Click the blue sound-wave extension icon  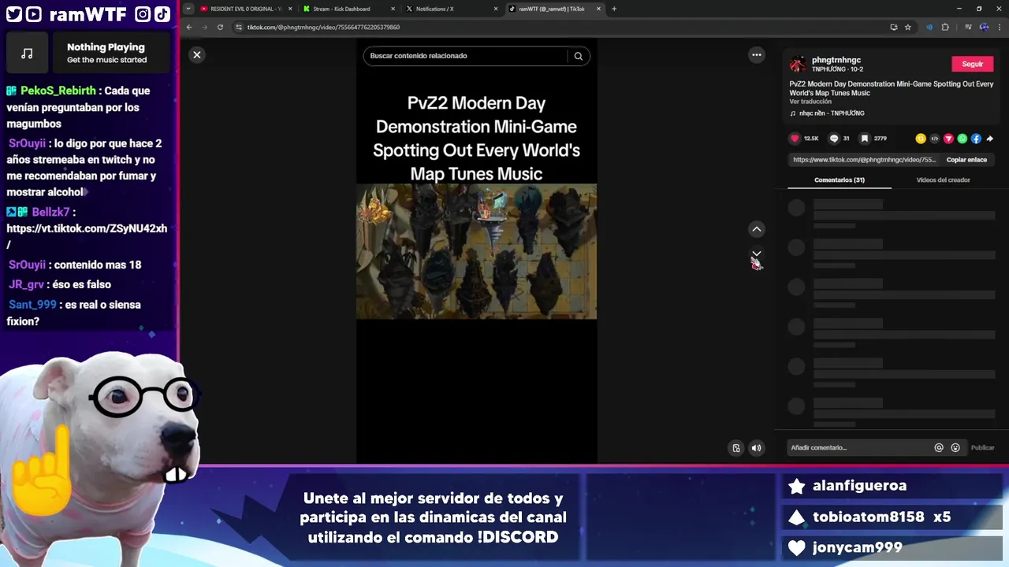click(x=929, y=27)
